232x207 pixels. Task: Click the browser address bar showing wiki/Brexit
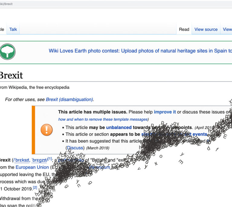116,4
